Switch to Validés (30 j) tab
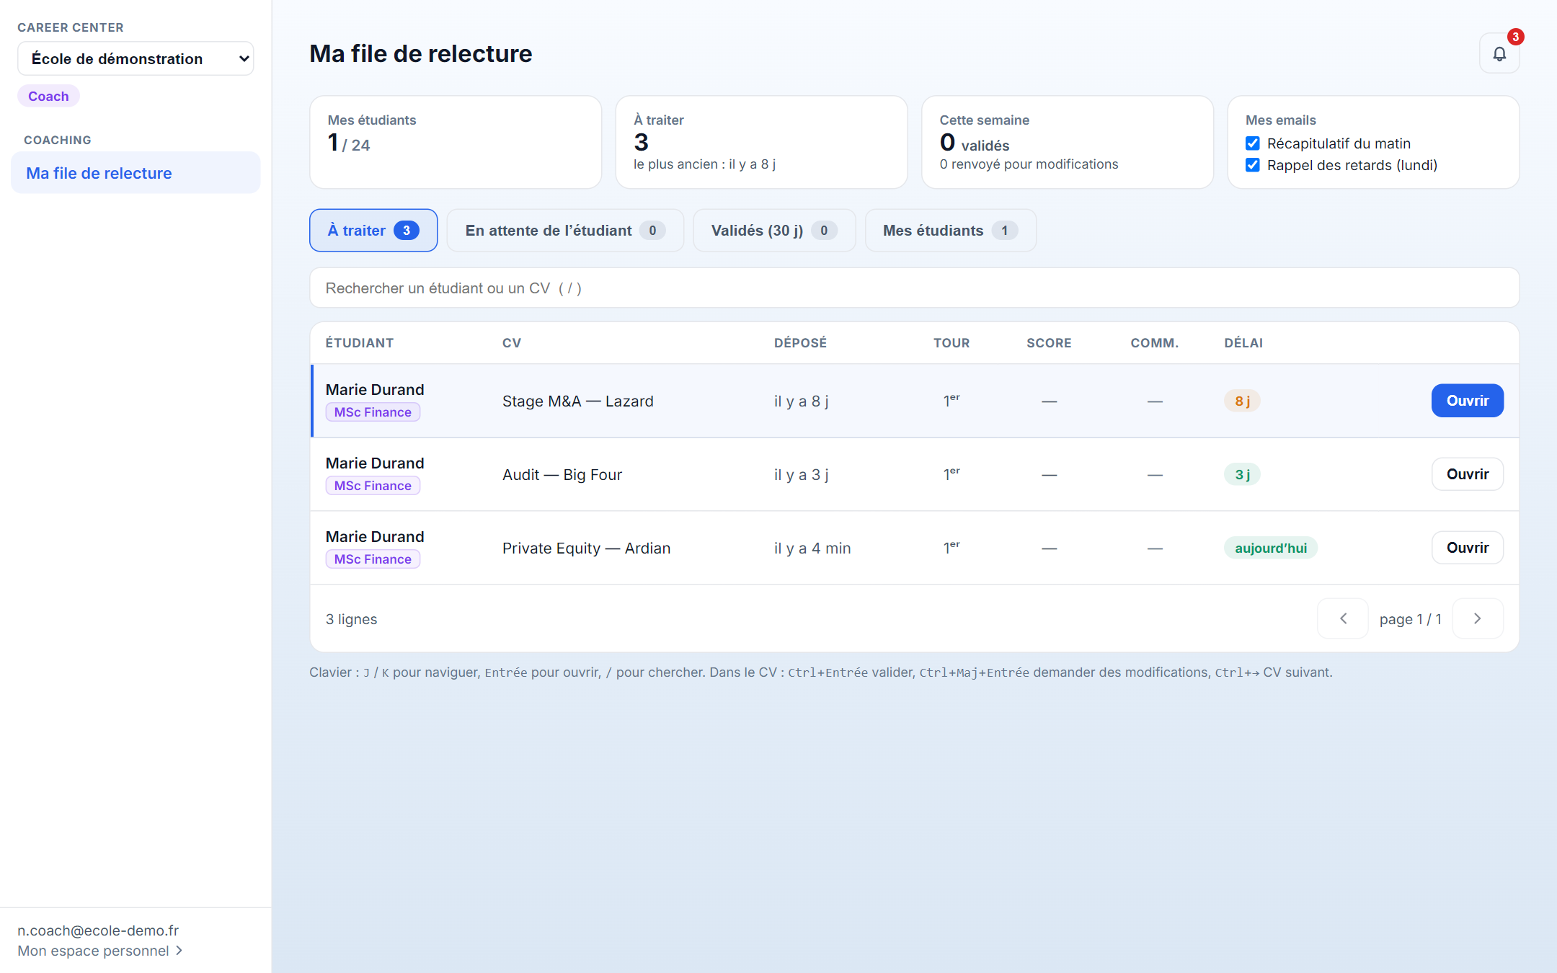The image size is (1557, 973). tap(774, 230)
